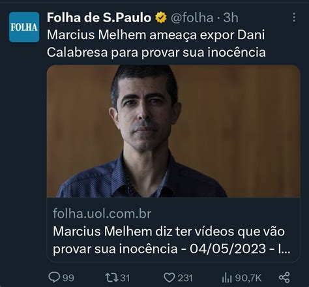Click the card text line '04/05/2023'
Screen dimensions: 309x287
[x=228, y=249]
